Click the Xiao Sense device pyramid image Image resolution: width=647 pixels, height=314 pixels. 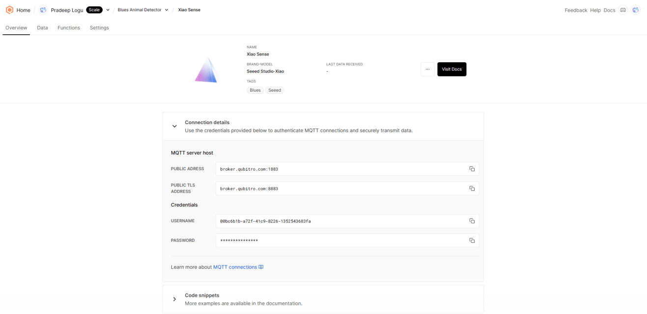(206, 69)
